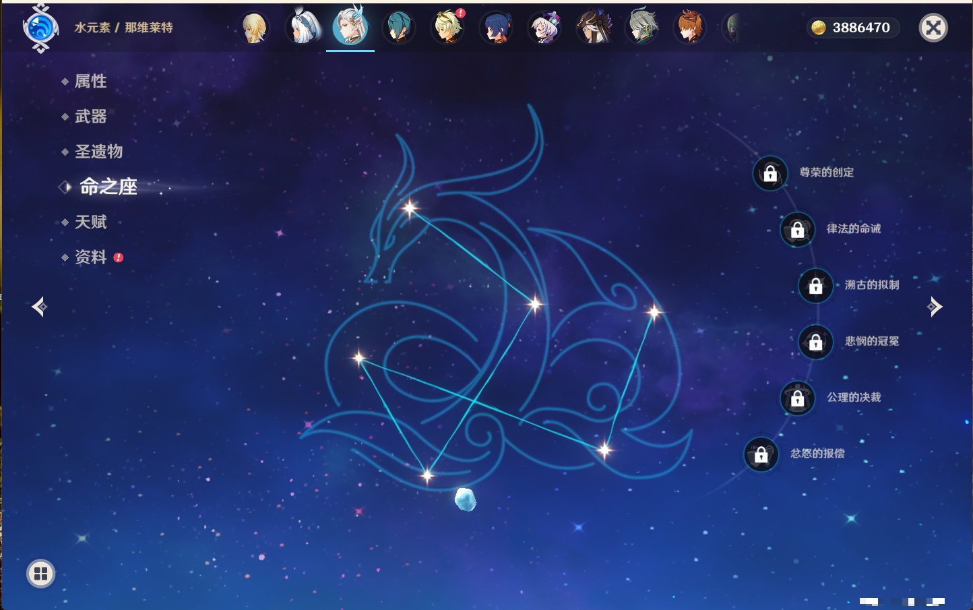Choose the orange-haired character avatar
973x610 pixels.
(689, 28)
